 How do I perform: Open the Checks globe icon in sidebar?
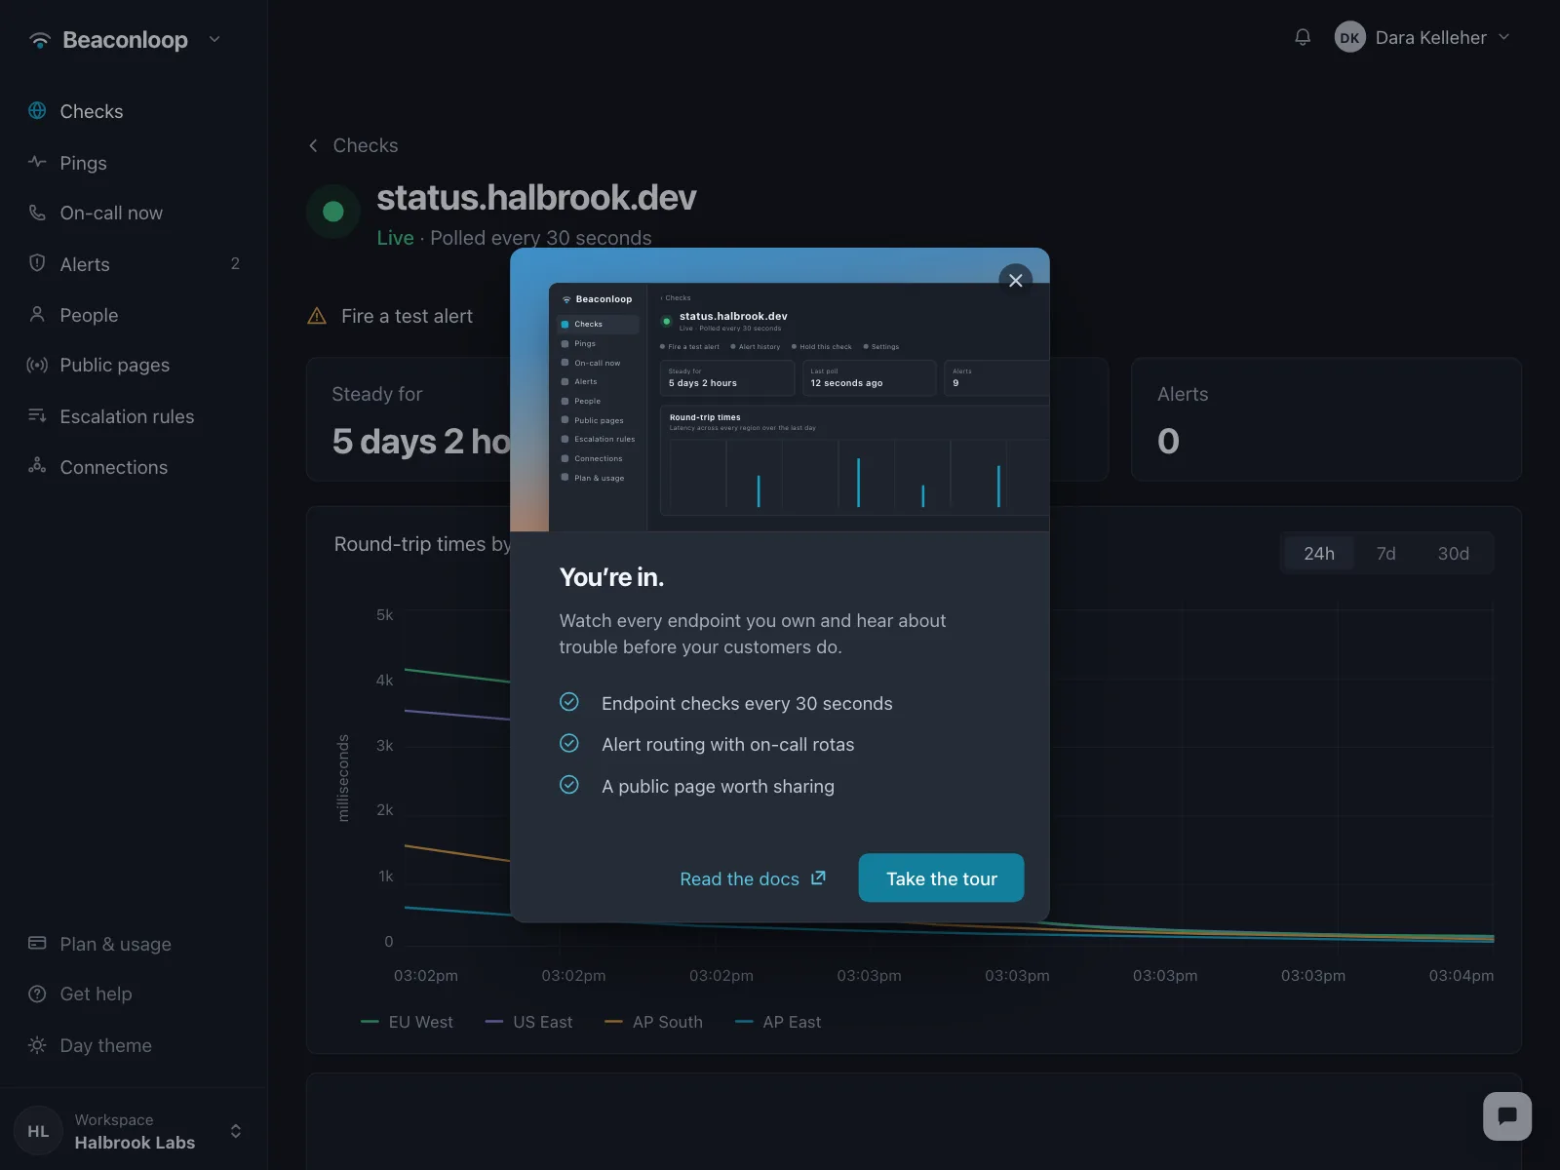pyautogui.click(x=37, y=110)
